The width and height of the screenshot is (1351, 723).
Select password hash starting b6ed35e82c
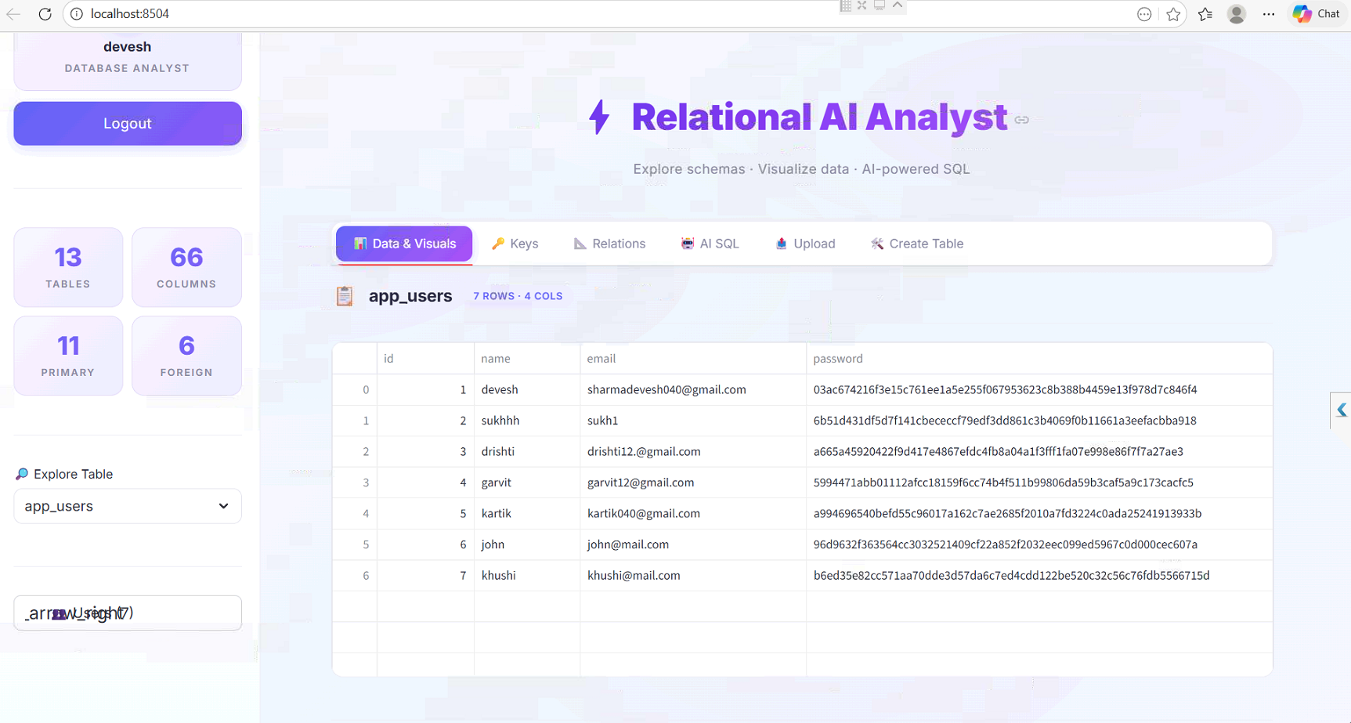click(1039, 575)
